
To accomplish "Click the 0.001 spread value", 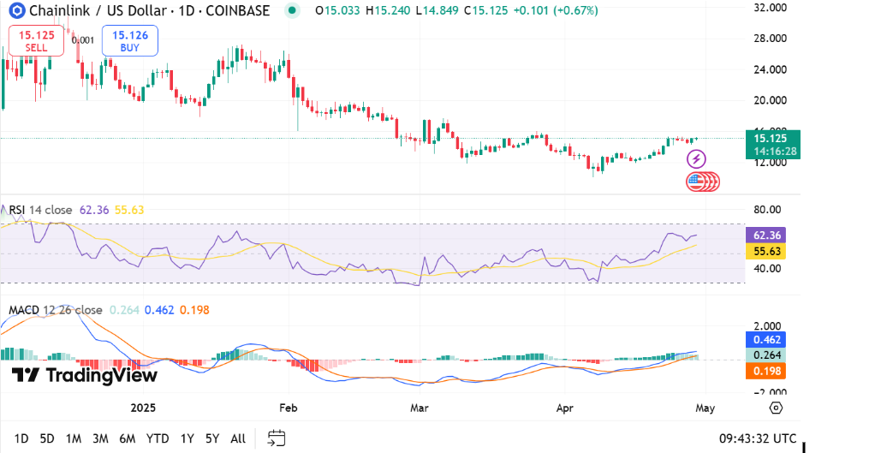I will coord(83,40).
